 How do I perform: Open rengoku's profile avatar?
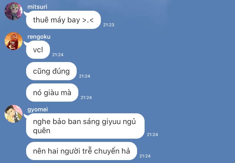pos(13,41)
